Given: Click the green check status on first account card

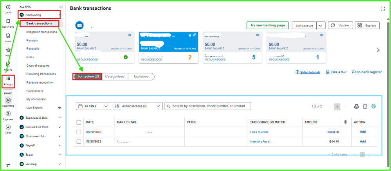Looking at the screenshot, I should pos(126,57).
